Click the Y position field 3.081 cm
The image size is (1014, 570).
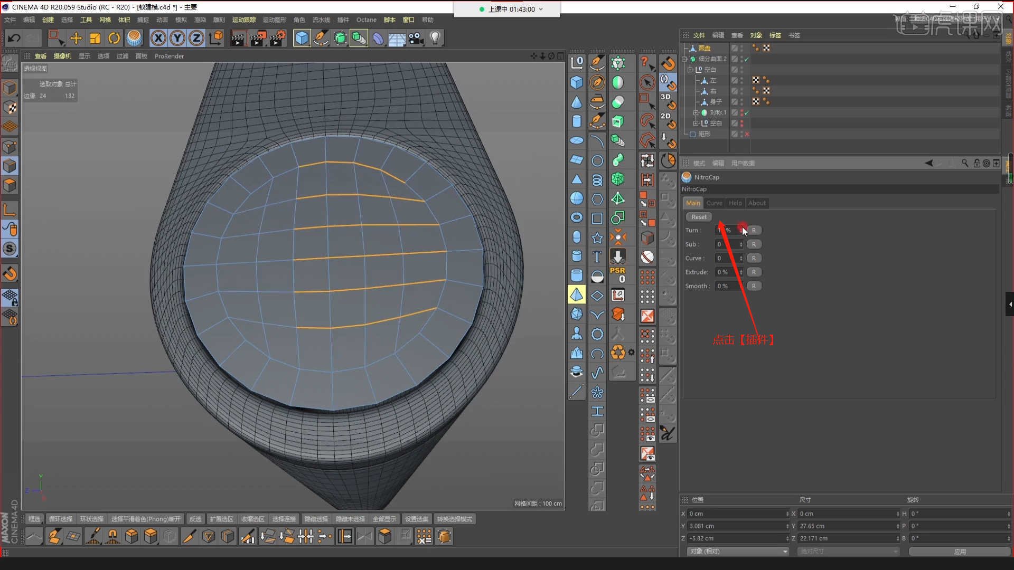(738, 526)
